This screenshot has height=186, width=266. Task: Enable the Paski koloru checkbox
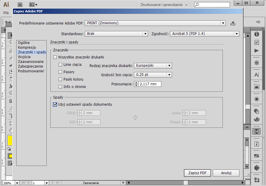tap(60, 79)
